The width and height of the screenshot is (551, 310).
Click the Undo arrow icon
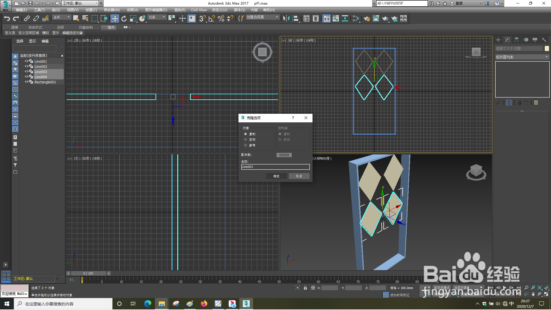click(x=7, y=19)
